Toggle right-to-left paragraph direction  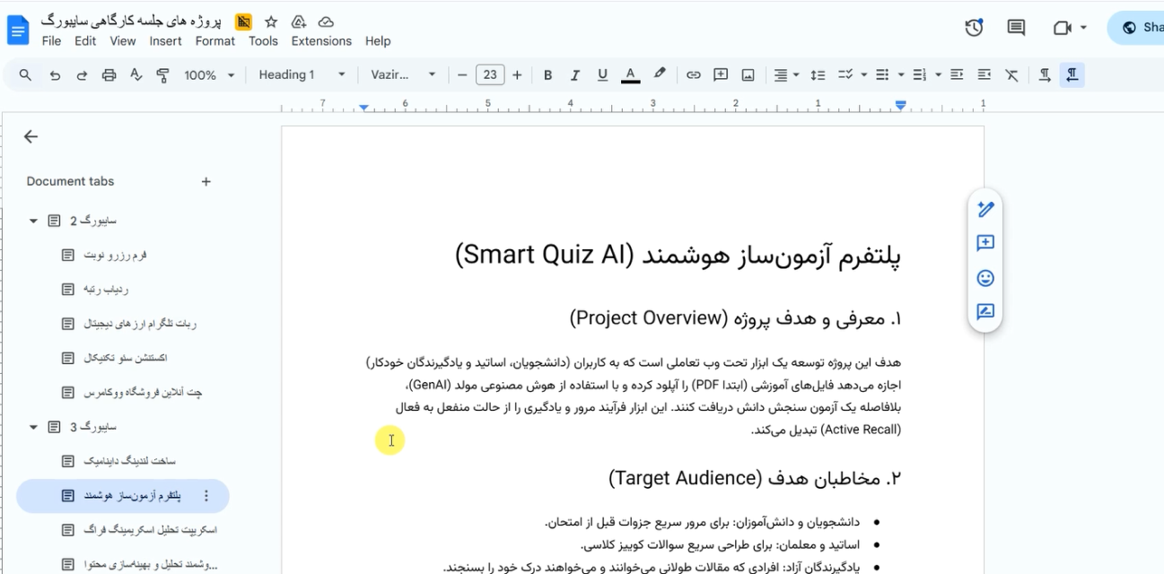click(1072, 75)
